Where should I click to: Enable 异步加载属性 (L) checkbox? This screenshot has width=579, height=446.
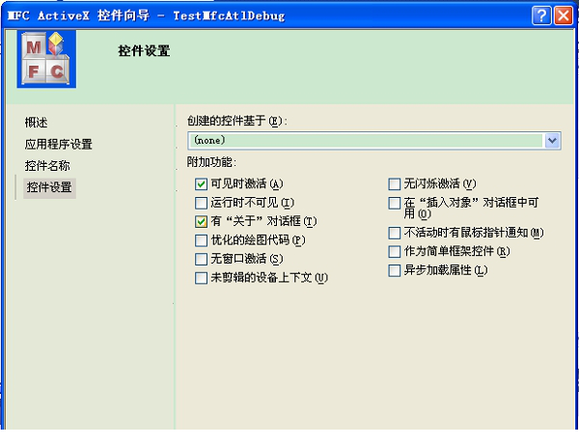point(395,270)
